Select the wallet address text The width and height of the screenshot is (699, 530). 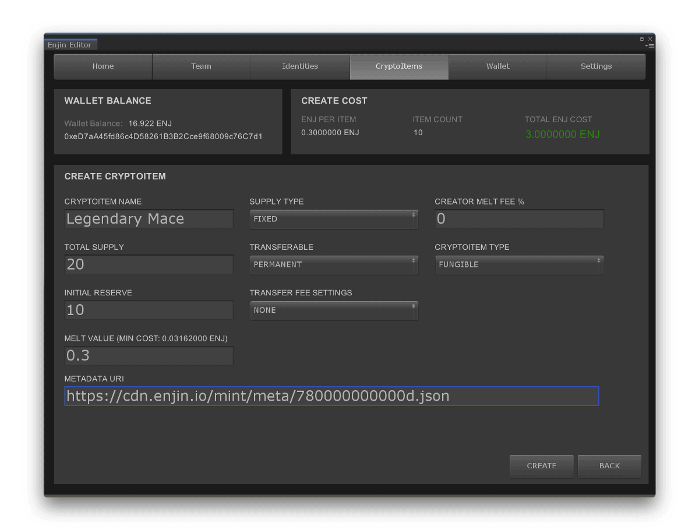click(x=163, y=136)
